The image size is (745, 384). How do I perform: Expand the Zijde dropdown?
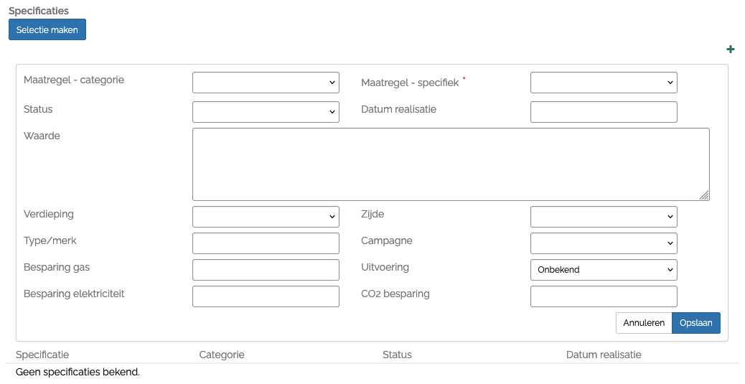pos(603,217)
